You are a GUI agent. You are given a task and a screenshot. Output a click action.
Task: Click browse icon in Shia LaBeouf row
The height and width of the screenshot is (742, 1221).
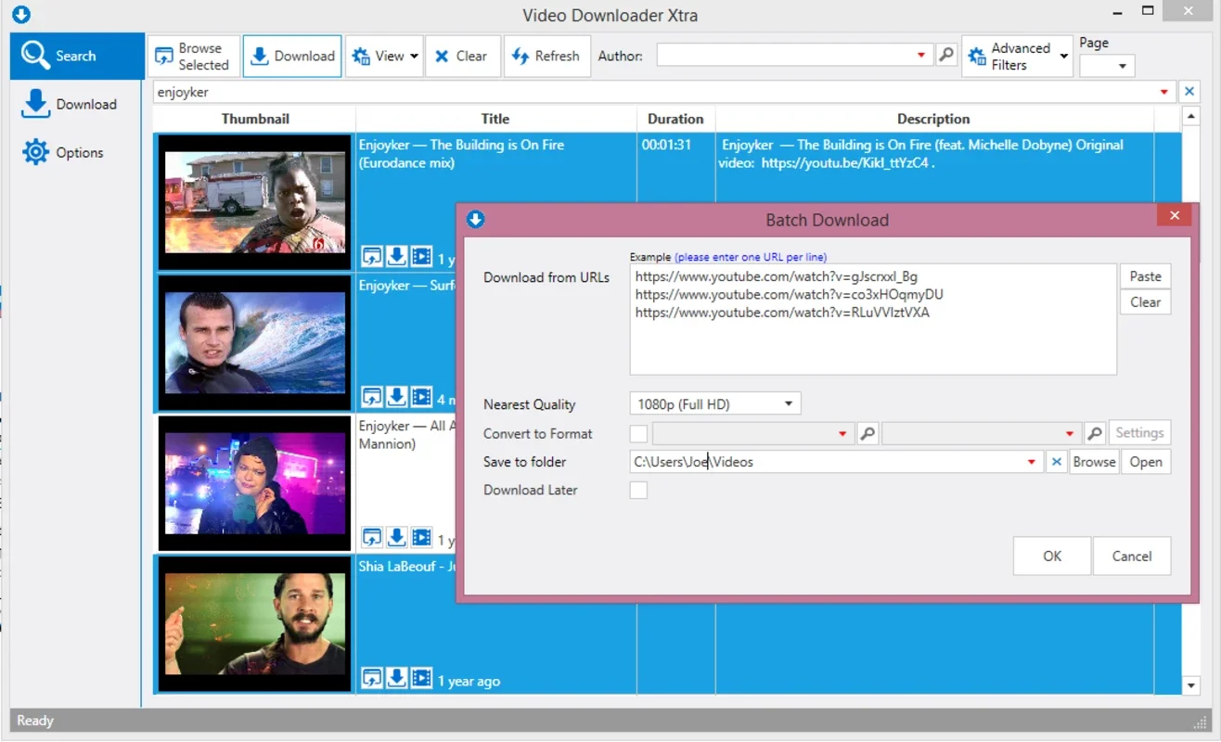click(x=372, y=678)
